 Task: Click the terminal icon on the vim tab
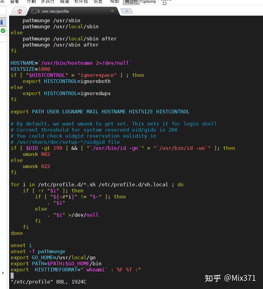tap(33, 11)
